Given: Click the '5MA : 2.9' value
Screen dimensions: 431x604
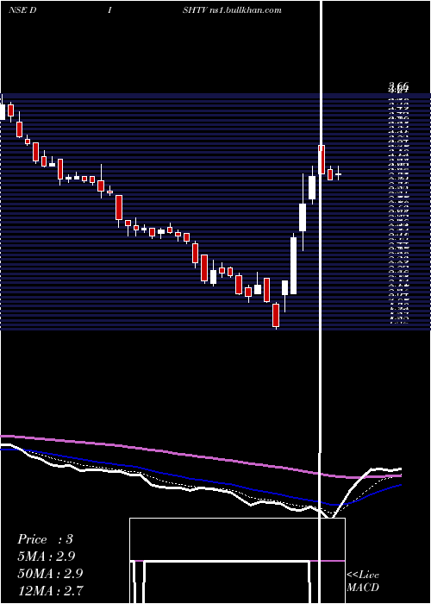Looking at the screenshot, I should click(x=47, y=557).
